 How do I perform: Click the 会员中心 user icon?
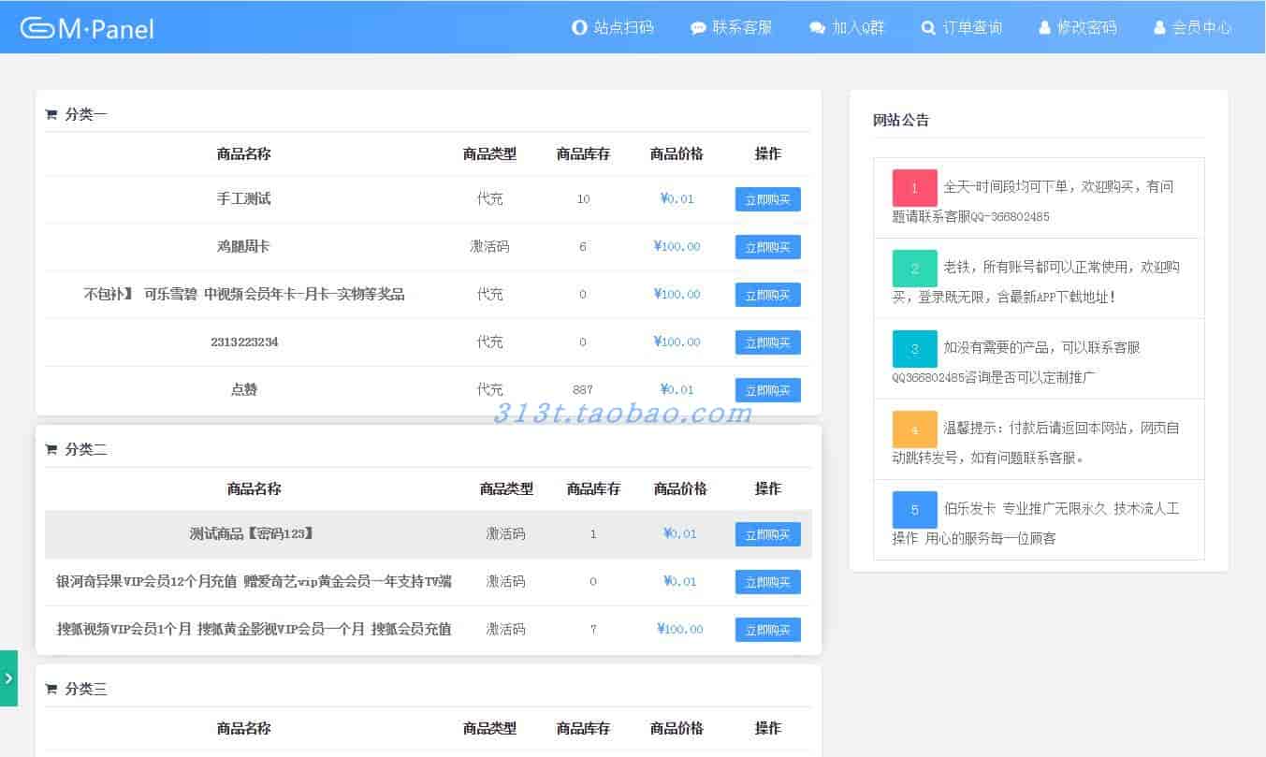coord(1159,28)
